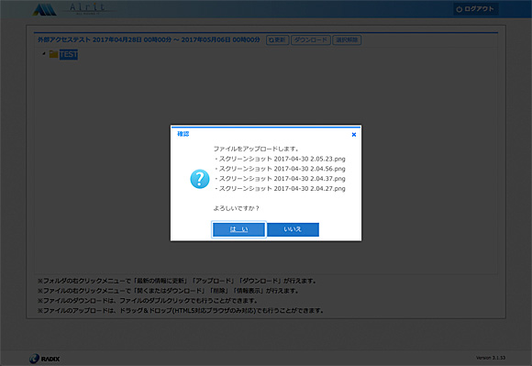Click the 更新 refresh button
The height and width of the screenshot is (366, 532).
pos(278,40)
